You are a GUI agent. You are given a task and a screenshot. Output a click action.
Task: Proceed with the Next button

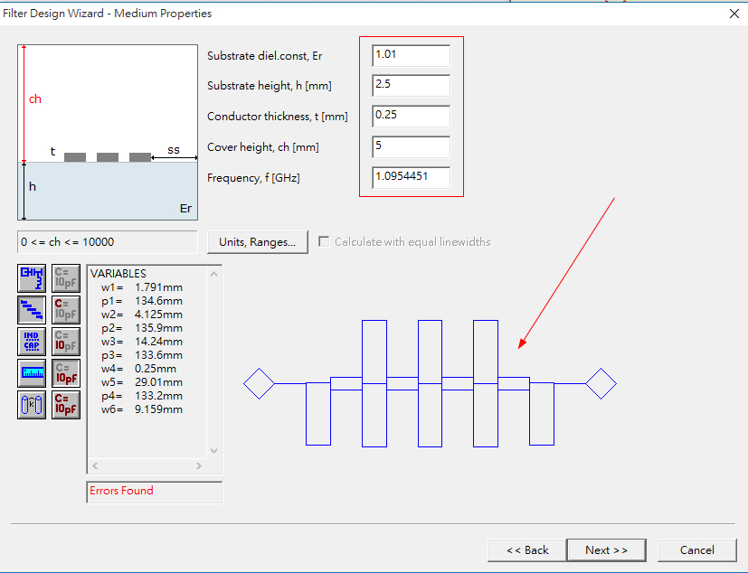point(606,550)
